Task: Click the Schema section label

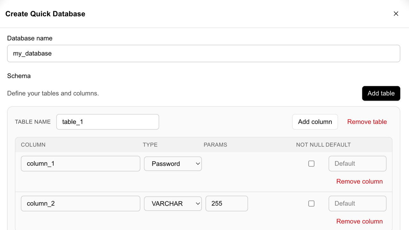Action: pos(19,76)
